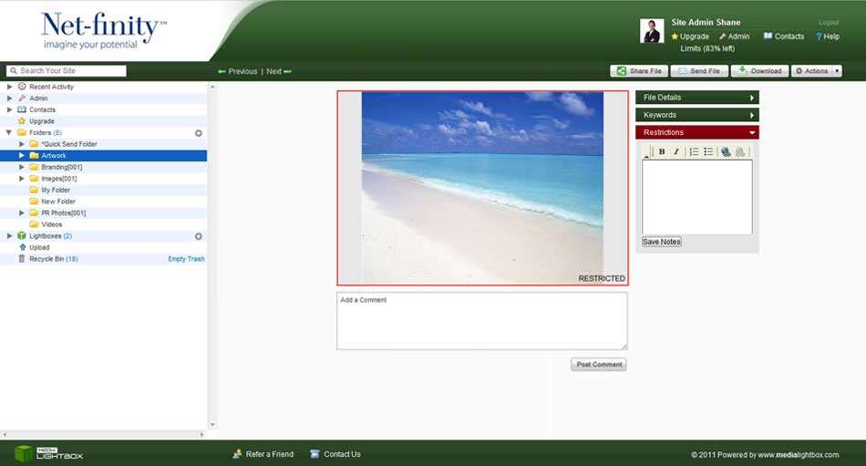Open Folders settings gear icon

point(199,133)
